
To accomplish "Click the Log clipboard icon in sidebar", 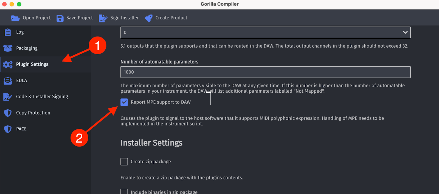I will [8, 32].
